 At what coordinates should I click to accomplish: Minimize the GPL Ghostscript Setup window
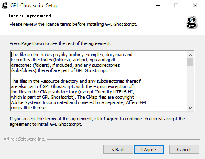tap(158, 5)
